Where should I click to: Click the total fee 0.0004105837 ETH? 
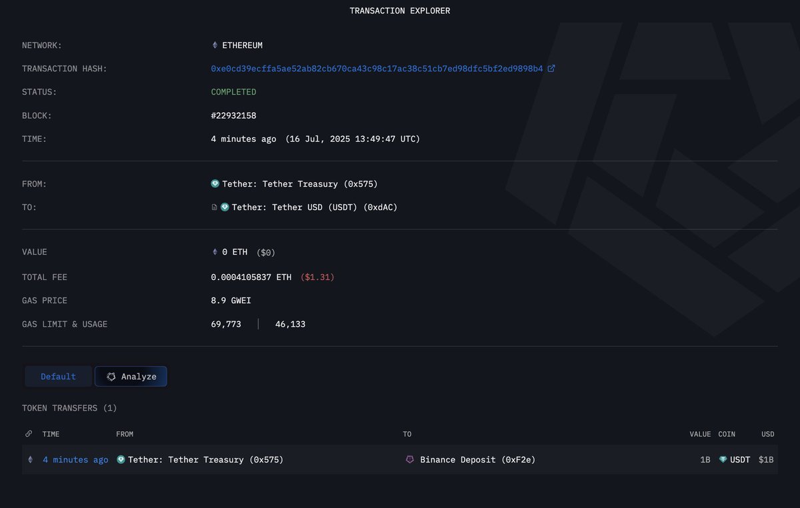pos(251,277)
